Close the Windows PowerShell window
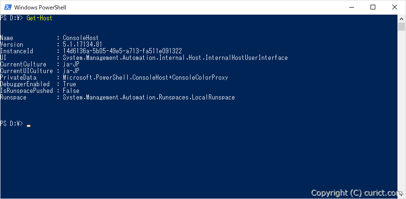This screenshot has width=406, height=199. (x=395, y=7)
